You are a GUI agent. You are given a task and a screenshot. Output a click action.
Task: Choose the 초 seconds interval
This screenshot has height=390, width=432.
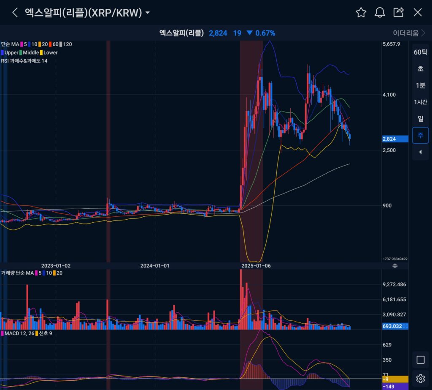[420, 69]
